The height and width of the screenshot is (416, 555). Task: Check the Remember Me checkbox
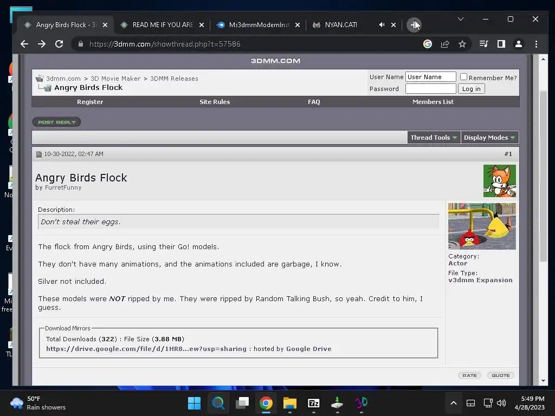[x=464, y=77]
